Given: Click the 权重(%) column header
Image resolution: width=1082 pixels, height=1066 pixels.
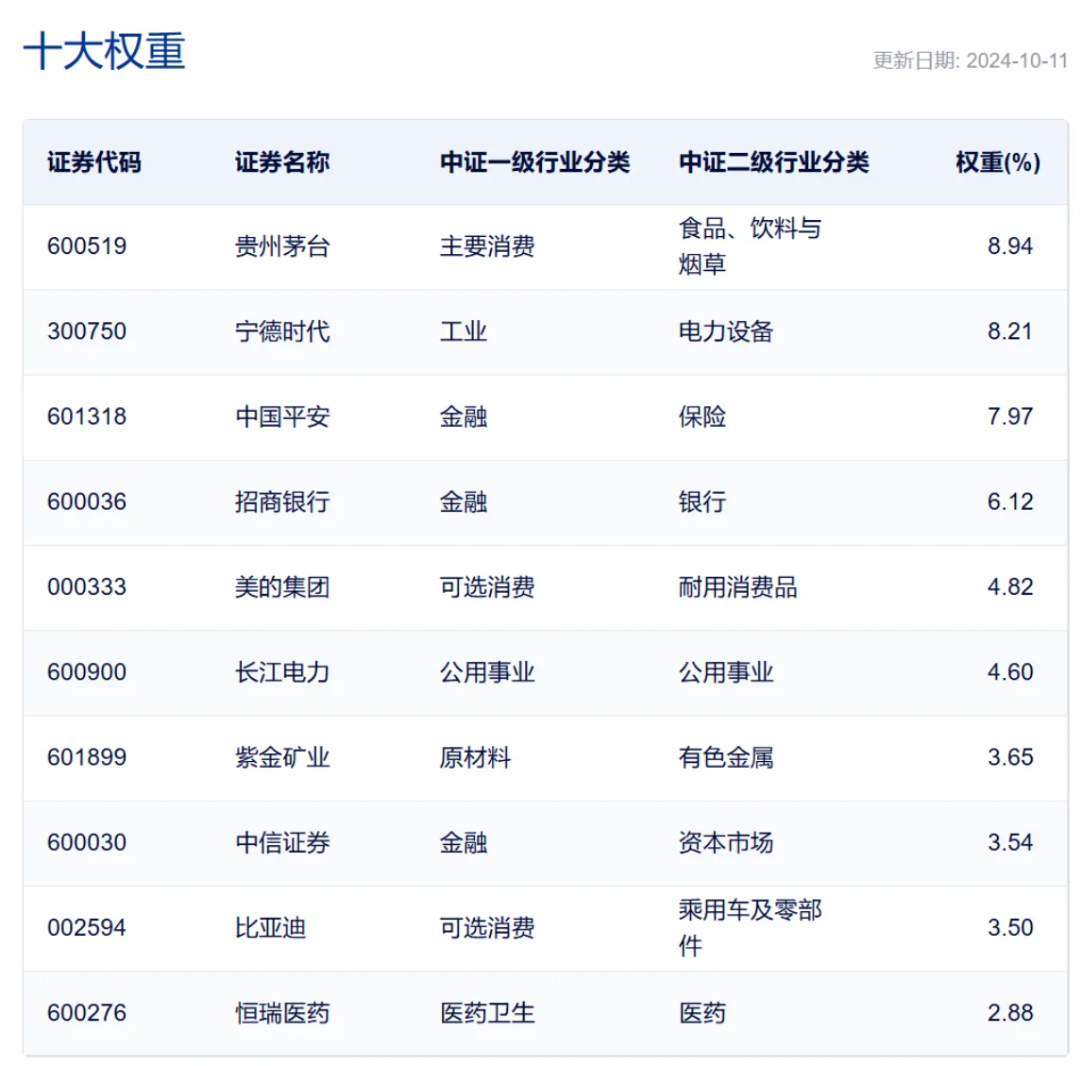Looking at the screenshot, I should pyautogui.click(x=998, y=162).
